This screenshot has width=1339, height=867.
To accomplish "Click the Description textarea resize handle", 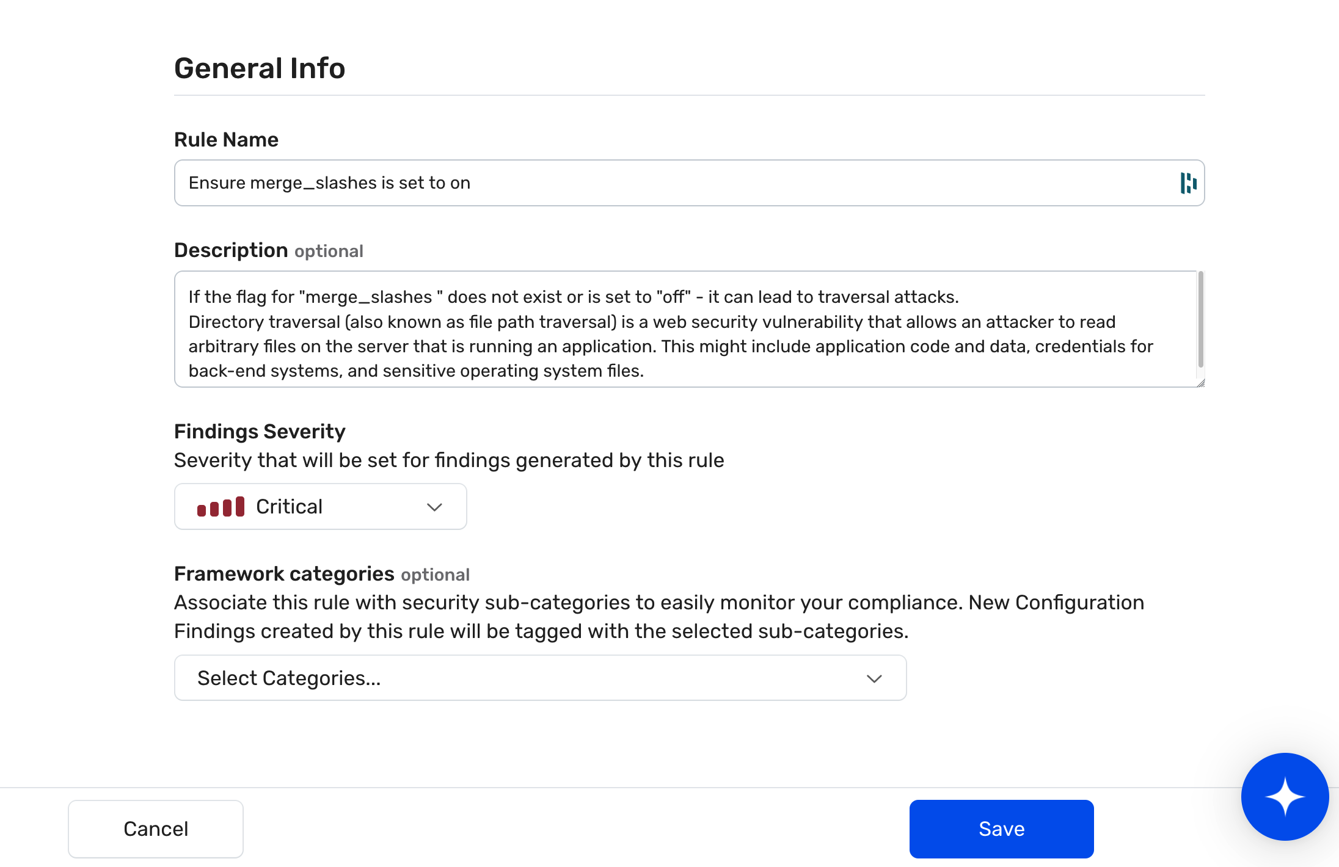I will 1200,383.
